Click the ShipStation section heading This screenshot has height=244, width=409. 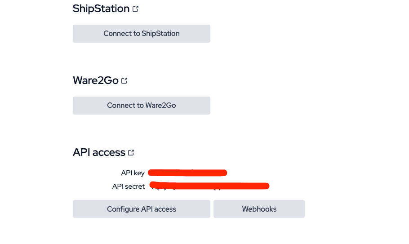coord(101,9)
